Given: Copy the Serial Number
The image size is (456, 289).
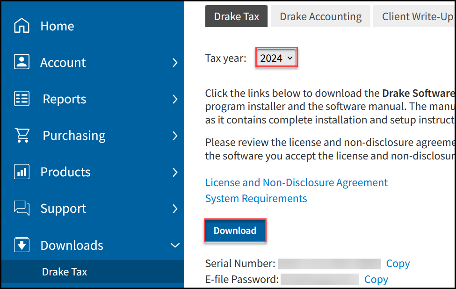Looking at the screenshot, I should coord(398,263).
